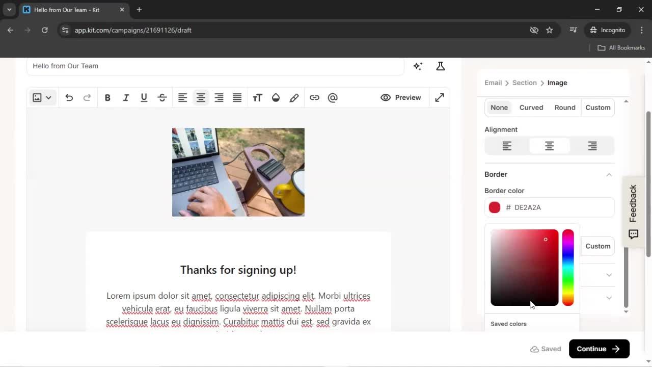
Task: Open the alignment dropdown in the toolbar
Action: pos(201,97)
